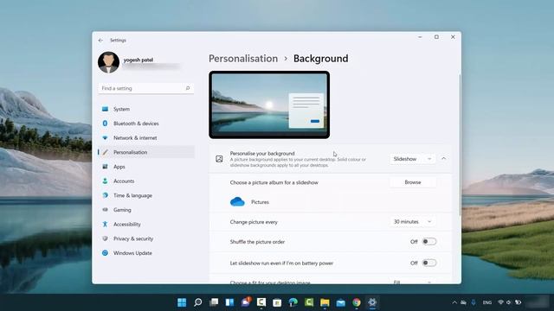This screenshot has width=554, height=311.
Task: Click the Time & language globe icon
Action: coord(105,195)
